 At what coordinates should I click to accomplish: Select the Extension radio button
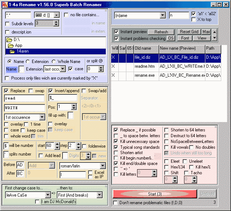pos(28,62)
